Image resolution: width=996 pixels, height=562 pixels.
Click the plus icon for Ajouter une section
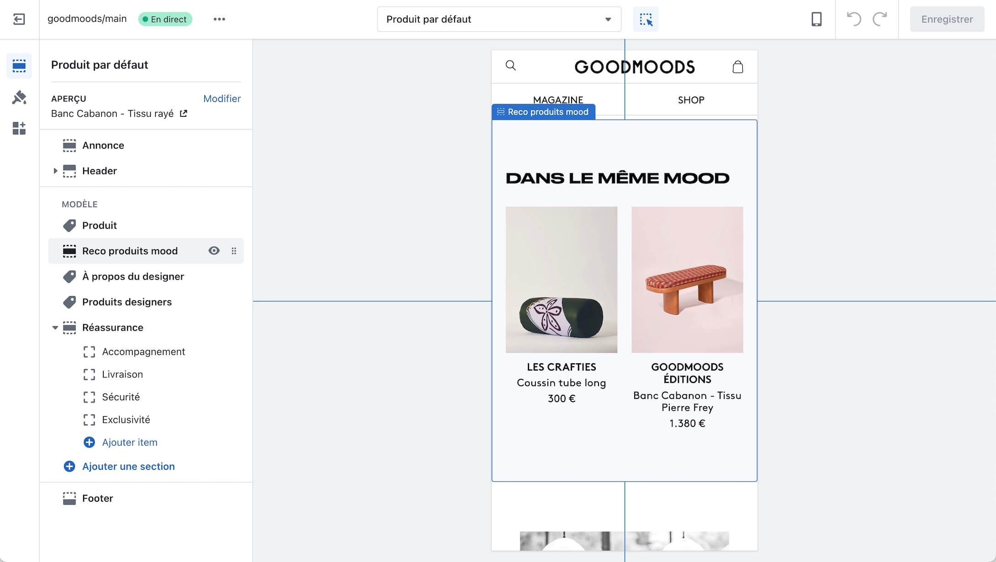tap(69, 467)
